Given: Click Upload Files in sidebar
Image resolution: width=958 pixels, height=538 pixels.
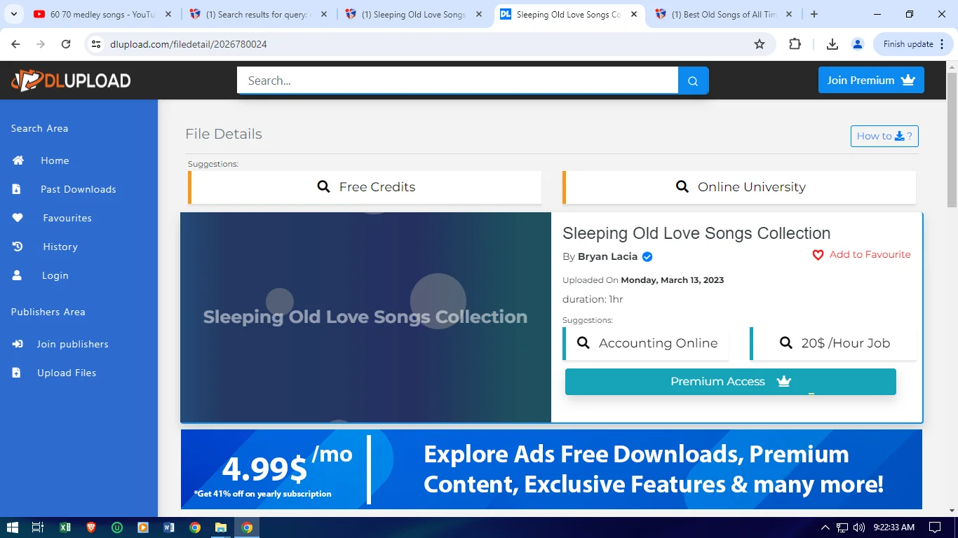Looking at the screenshot, I should click(67, 373).
